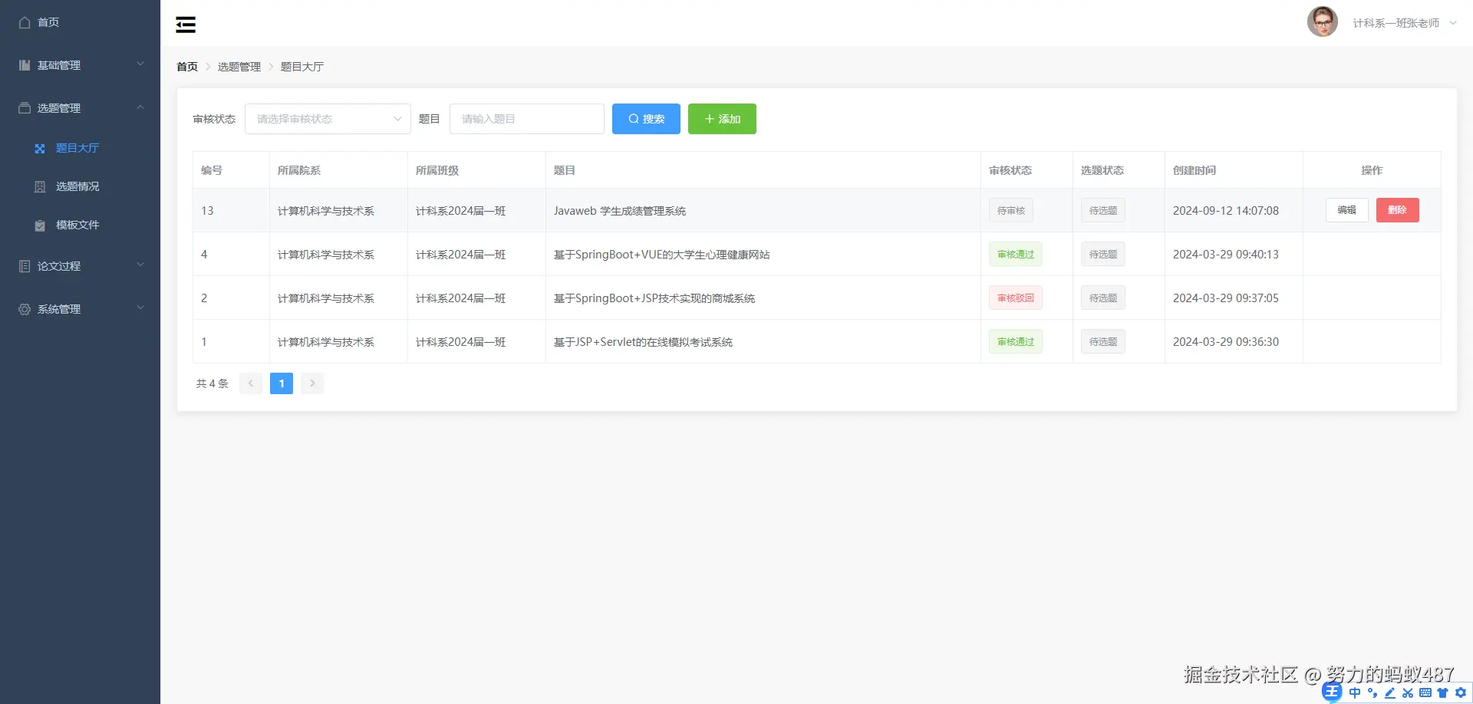Go to pagination page 1
The width and height of the screenshot is (1473, 704).
pyautogui.click(x=282, y=383)
